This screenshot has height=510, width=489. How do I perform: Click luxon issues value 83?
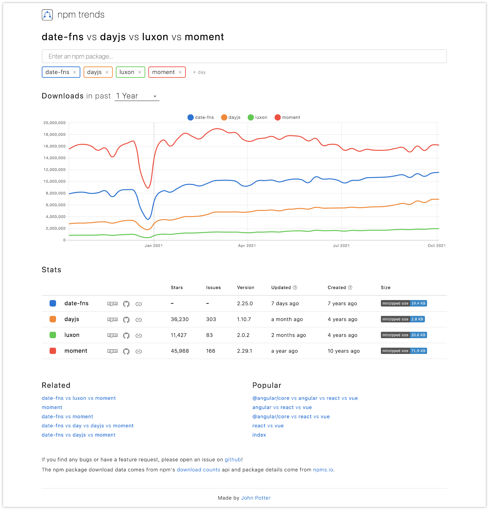pyautogui.click(x=210, y=335)
